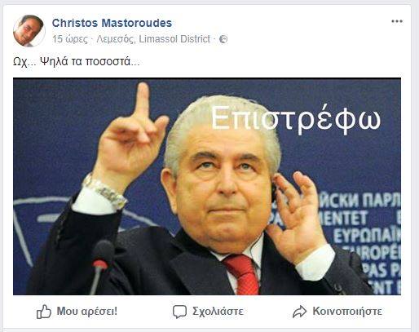
Task: Click the red tie in the photo
Action: pyautogui.click(x=241, y=274)
